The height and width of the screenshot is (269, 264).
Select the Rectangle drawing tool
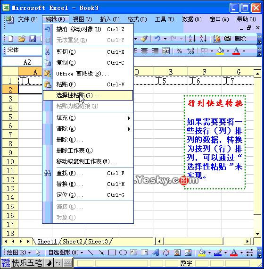[x=112, y=252]
